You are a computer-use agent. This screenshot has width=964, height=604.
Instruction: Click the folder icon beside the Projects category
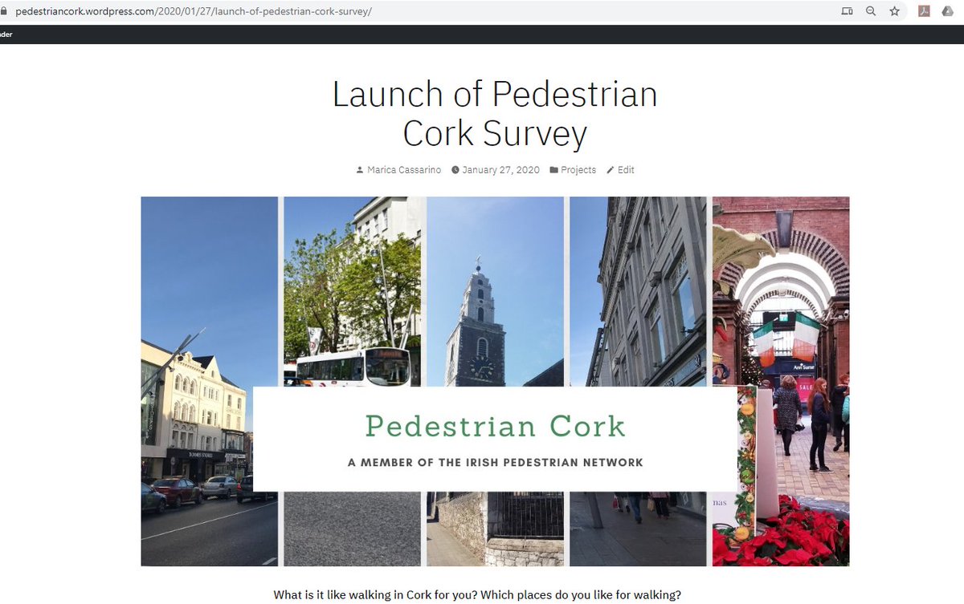553,169
